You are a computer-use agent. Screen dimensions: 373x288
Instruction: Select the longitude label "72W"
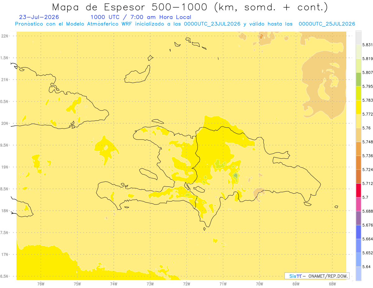[187, 284]
